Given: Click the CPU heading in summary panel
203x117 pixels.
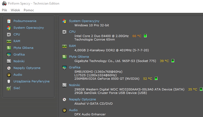Looking at the screenshot, I should coord(72,32).
